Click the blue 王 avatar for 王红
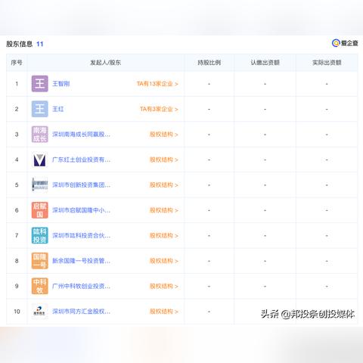The width and height of the screenshot is (363, 363). pyautogui.click(x=39, y=109)
